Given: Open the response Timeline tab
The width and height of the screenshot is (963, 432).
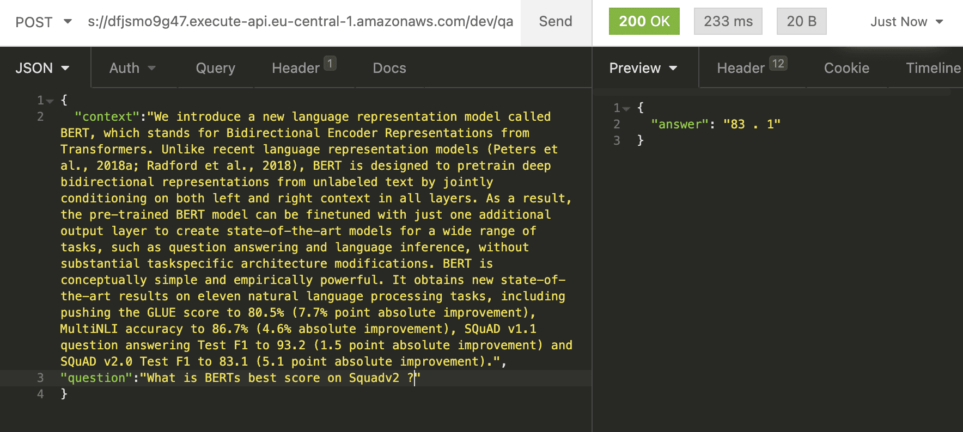Looking at the screenshot, I should [x=933, y=68].
